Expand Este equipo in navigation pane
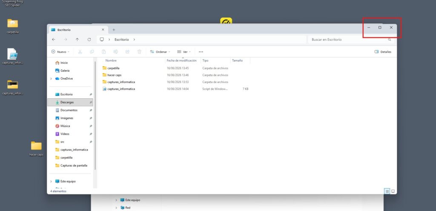The image size is (436, 211). coord(51,182)
